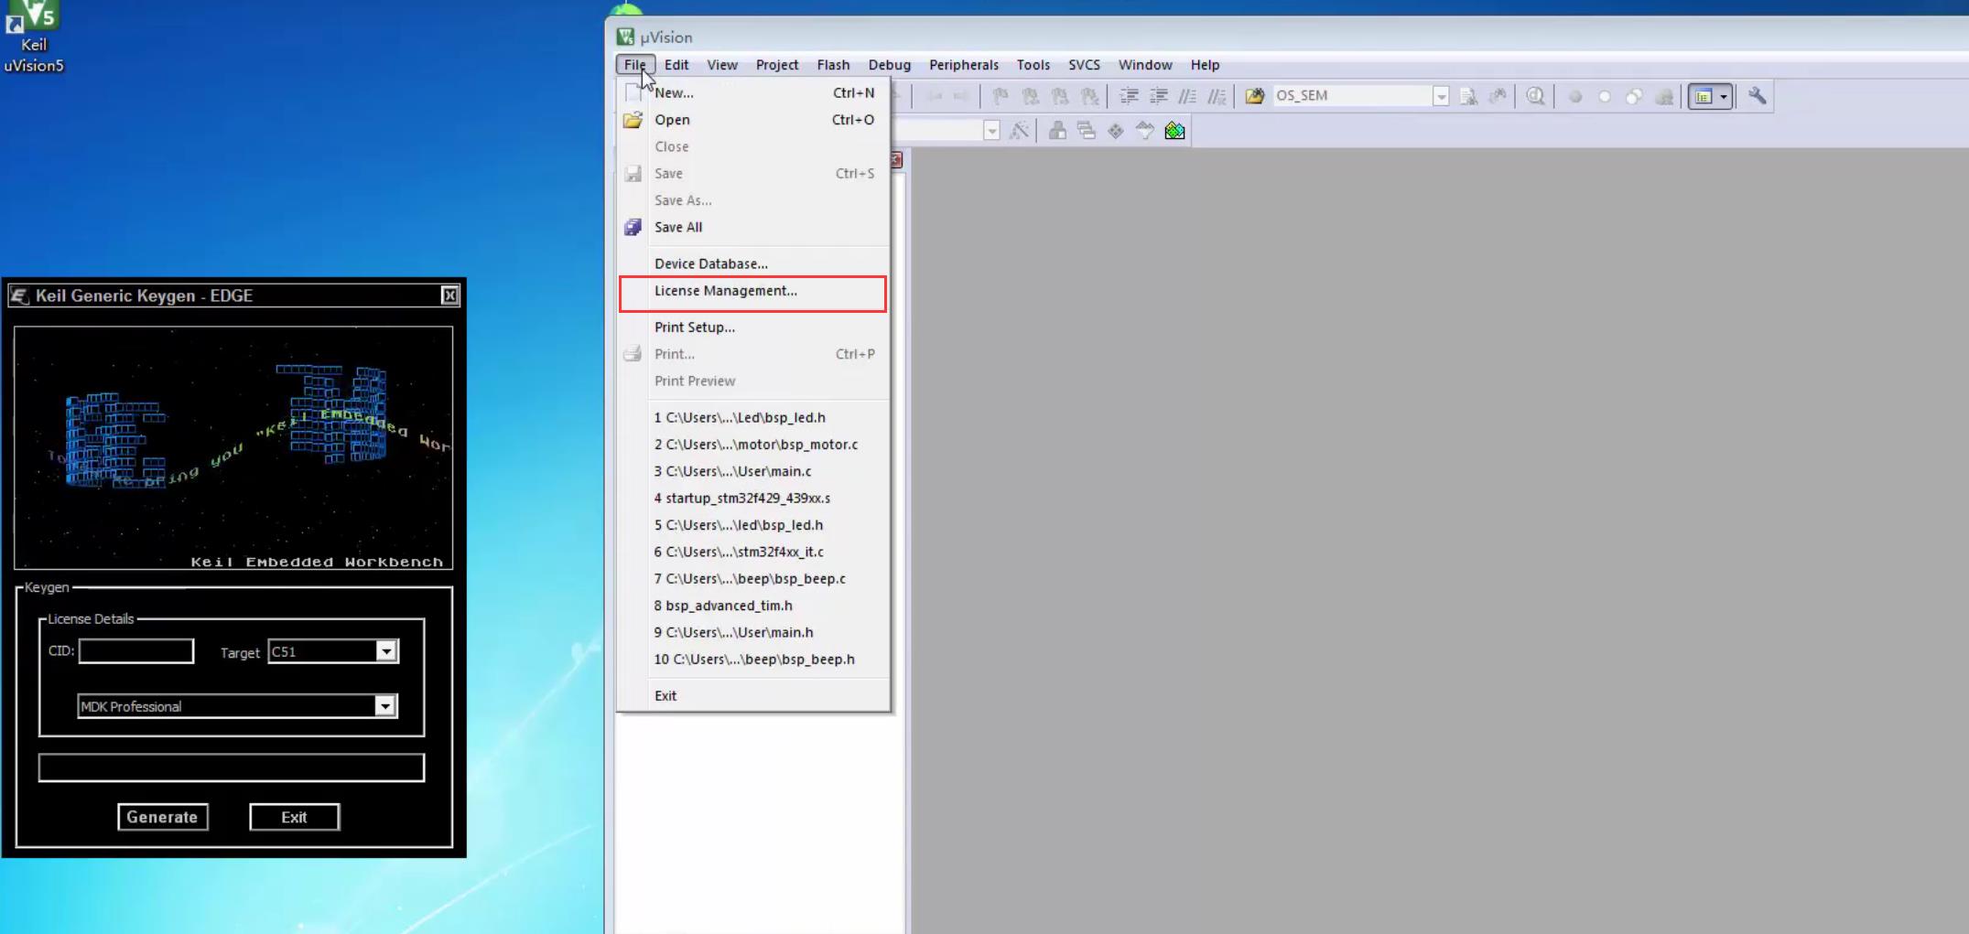The image size is (1969, 934).
Task: Open the SVCS menu
Action: 1085,65
